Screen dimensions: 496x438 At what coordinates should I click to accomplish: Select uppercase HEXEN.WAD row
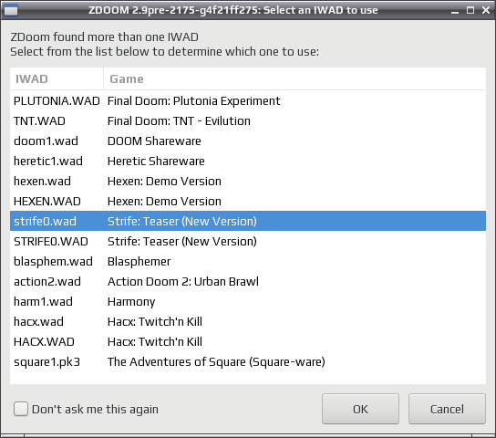[x=248, y=202]
